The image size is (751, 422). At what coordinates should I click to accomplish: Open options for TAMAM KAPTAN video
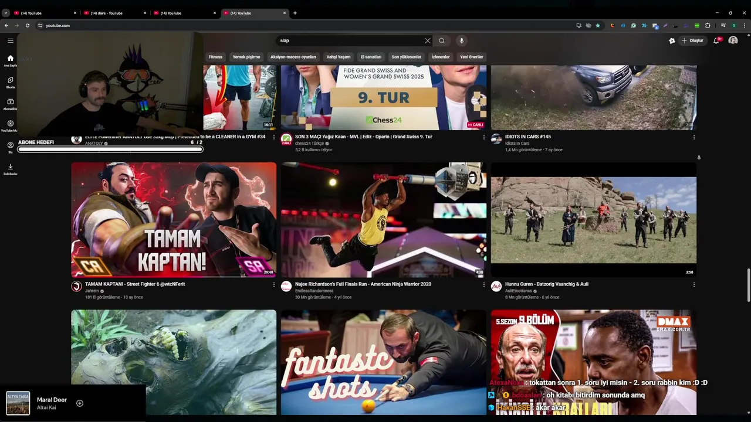274,284
